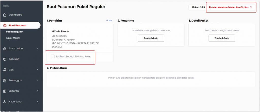The width and height of the screenshot is (260, 112).
Task: Click the red location pin icon
Action: click(x=210, y=7)
